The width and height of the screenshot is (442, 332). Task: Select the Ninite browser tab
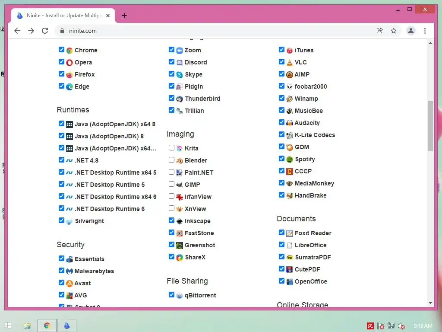tap(63, 16)
